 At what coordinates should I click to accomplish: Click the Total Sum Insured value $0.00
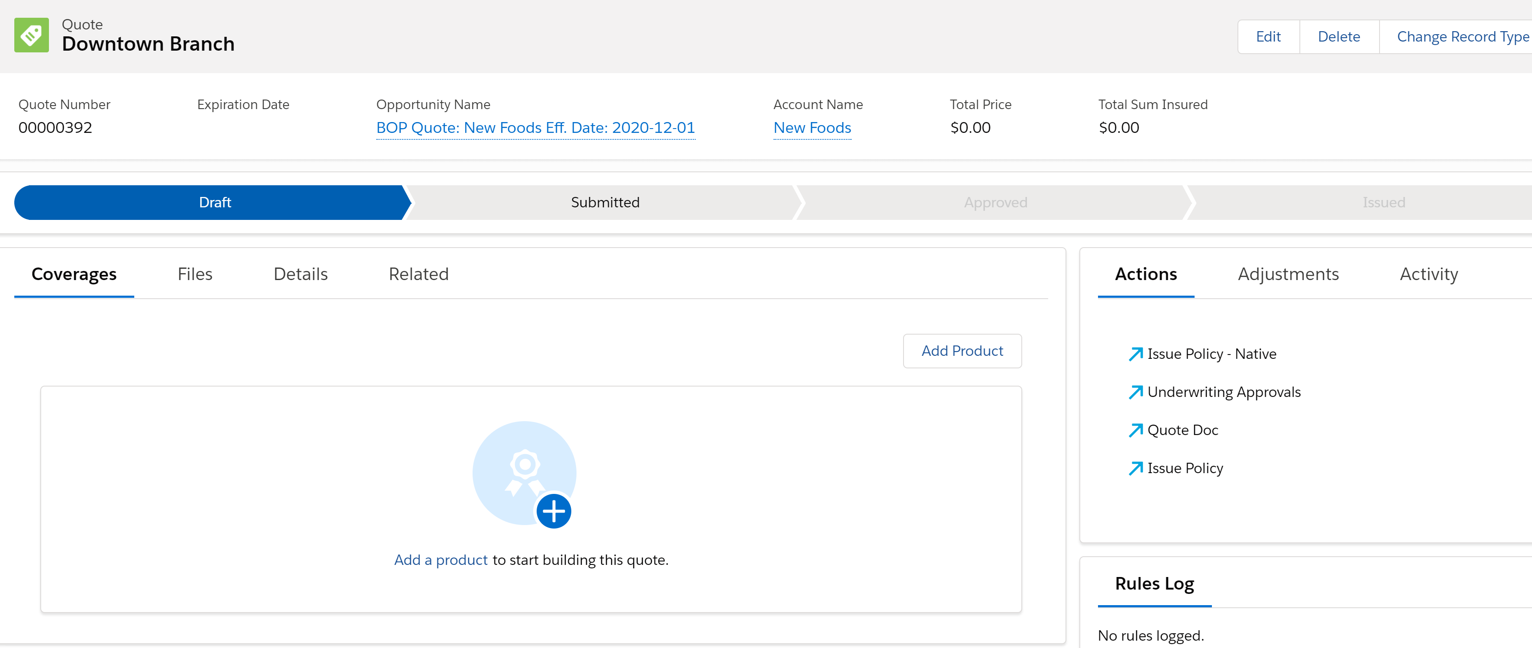[x=1119, y=128]
